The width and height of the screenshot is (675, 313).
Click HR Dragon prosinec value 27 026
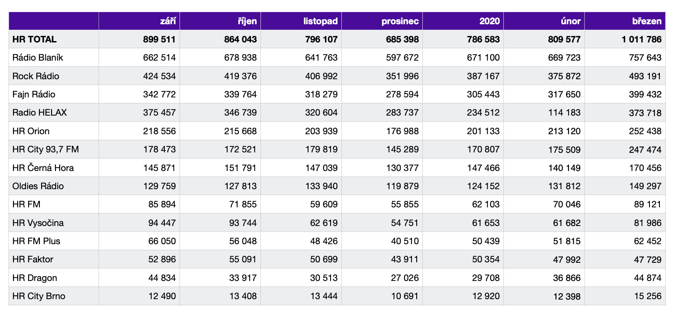pyautogui.click(x=405, y=278)
